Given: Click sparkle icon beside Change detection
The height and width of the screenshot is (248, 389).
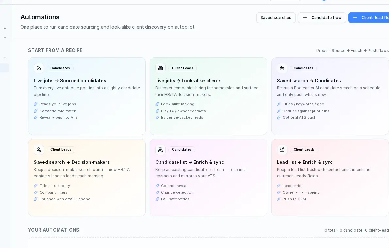Looking at the screenshot, I should point(157,193).
